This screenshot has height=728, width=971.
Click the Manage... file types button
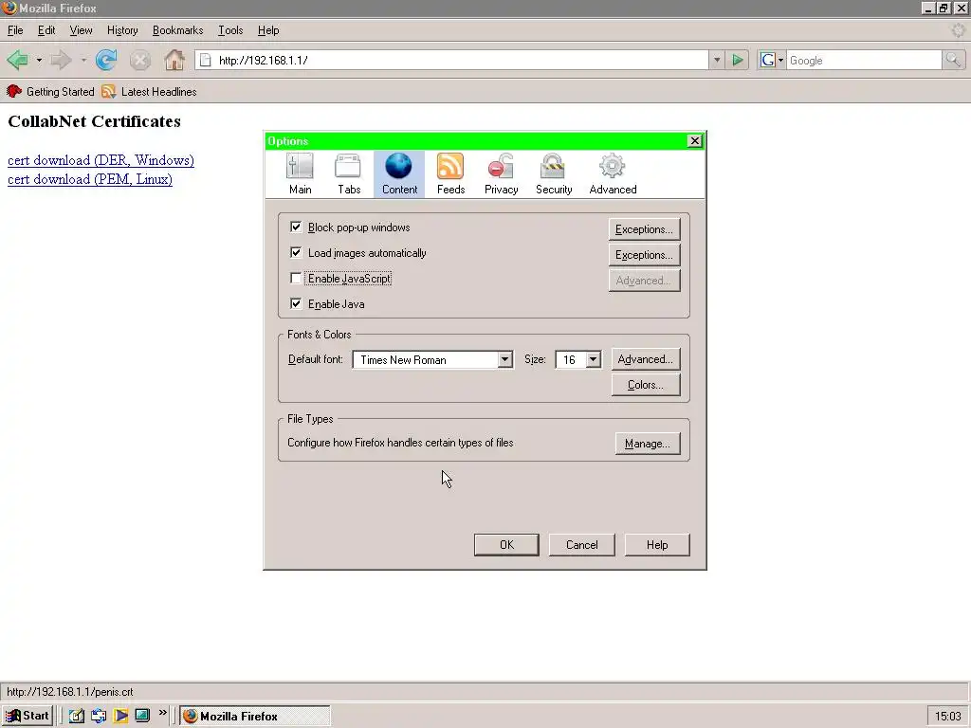coord(647,444)
